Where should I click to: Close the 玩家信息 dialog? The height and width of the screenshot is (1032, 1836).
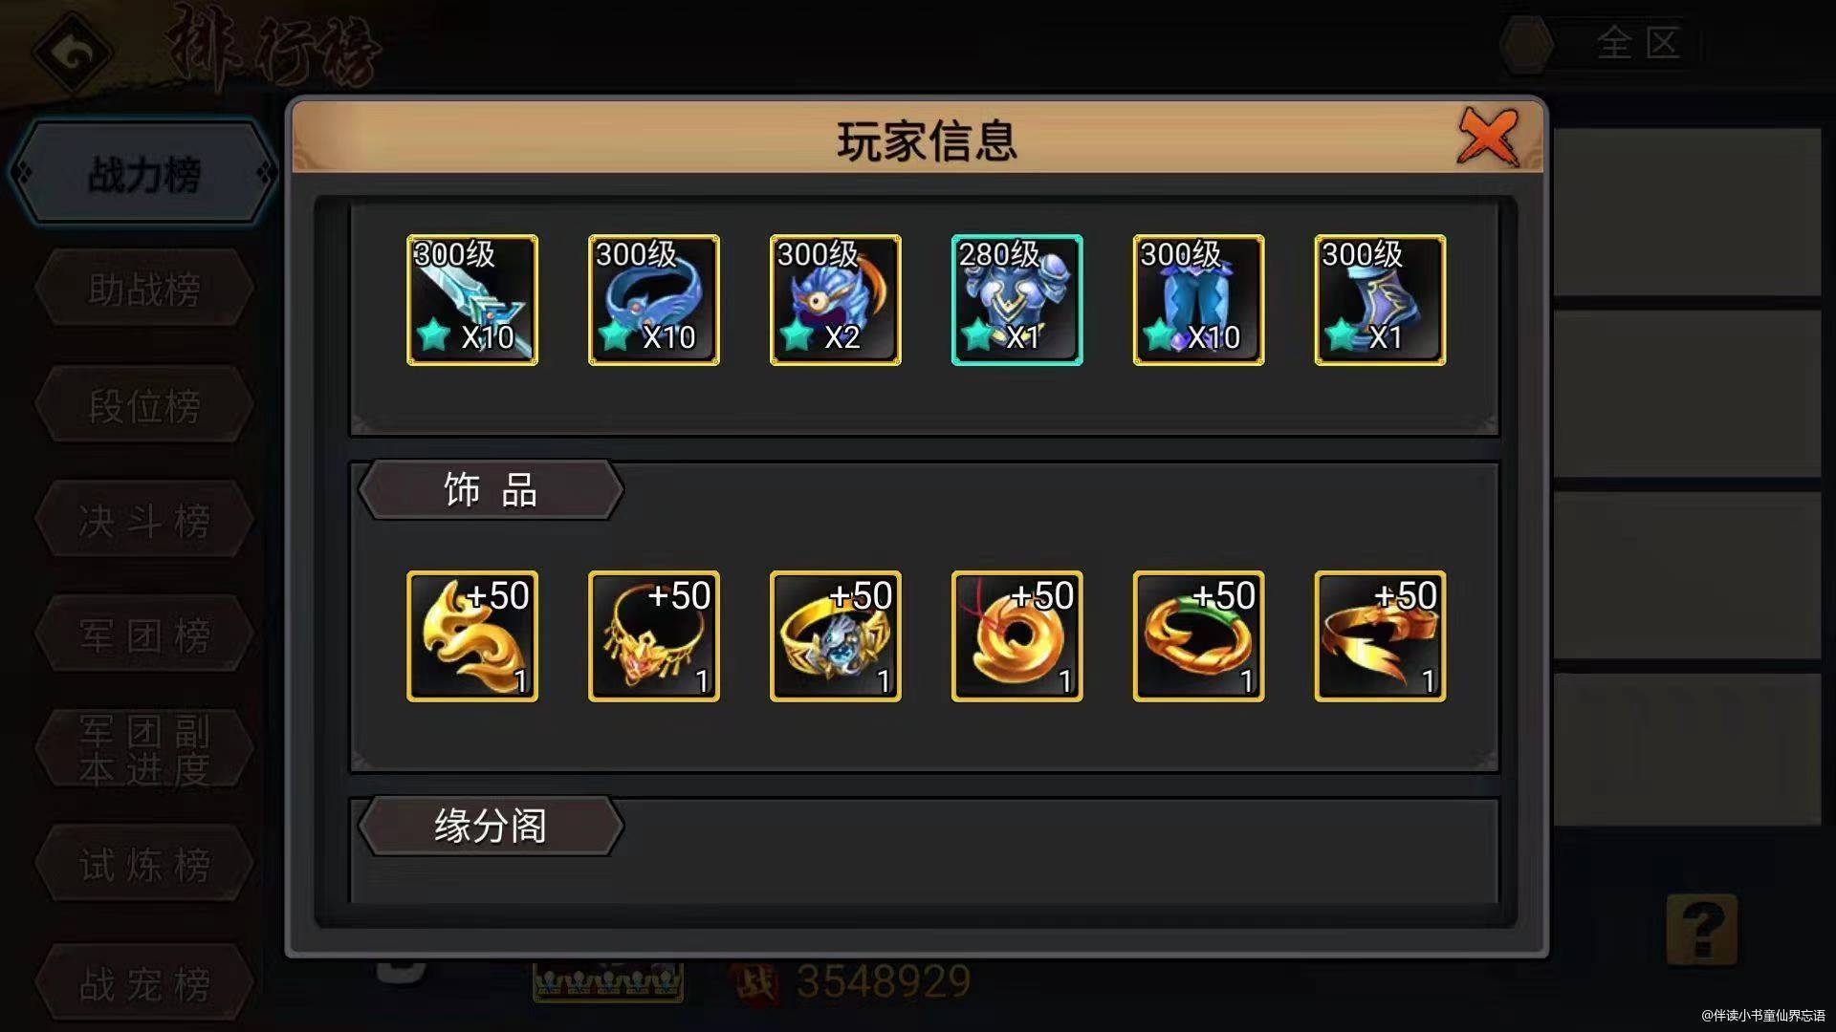pos(1488,137)
